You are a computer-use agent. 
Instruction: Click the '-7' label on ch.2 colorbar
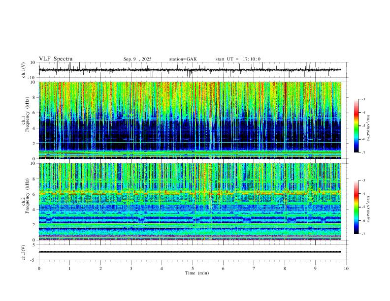click(363, 234)
